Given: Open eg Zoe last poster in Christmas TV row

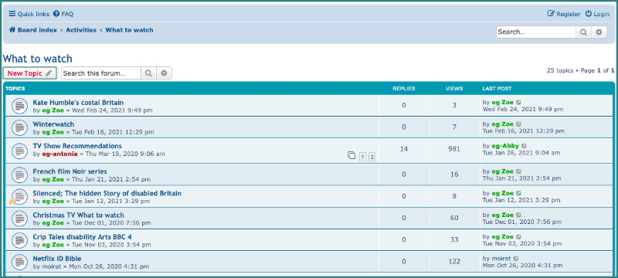Looking at the screenshot, I should click(x=503, y=215).
